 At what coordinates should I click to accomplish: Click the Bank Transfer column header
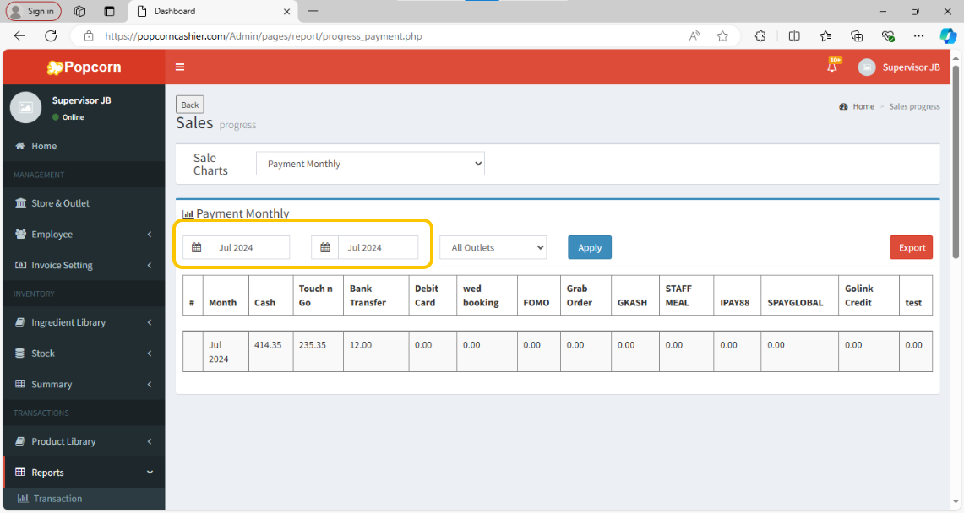(376, 296)
